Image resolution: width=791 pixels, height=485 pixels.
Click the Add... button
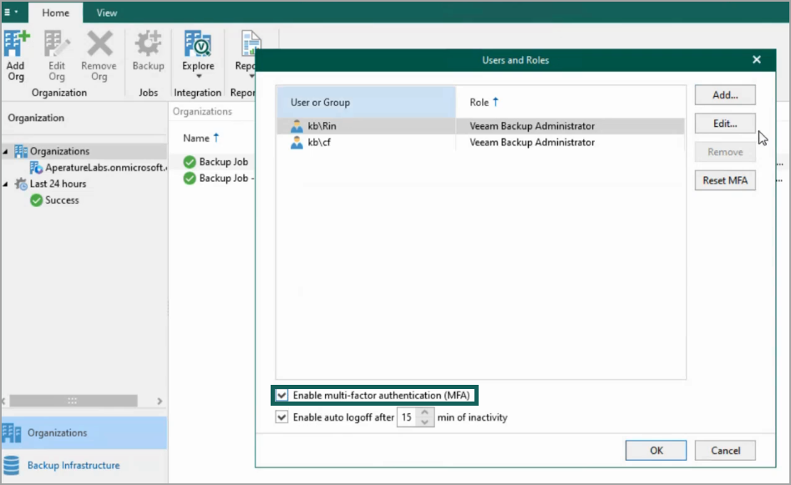click(x=725, y=95)
